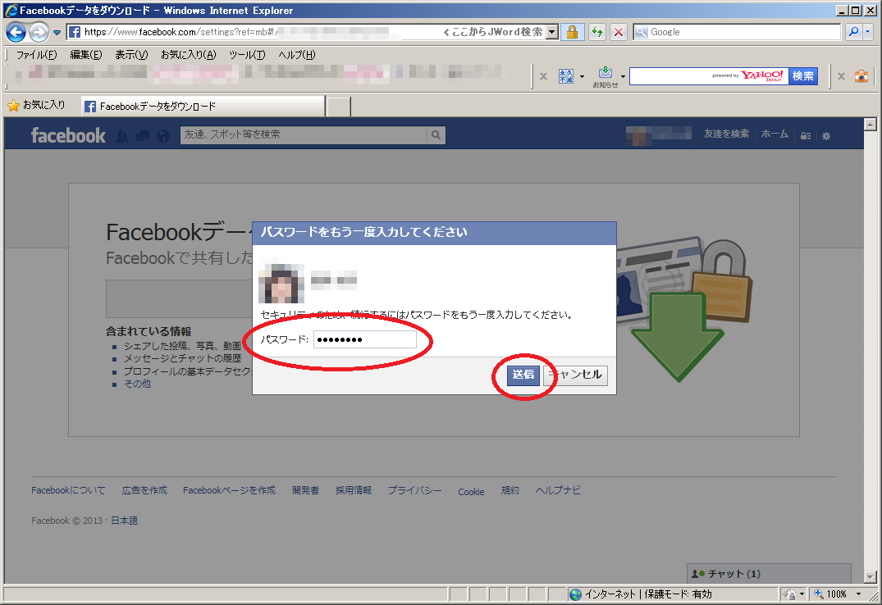
Task: Open the チャット (1) chat bar
Action: pos(769,573)
